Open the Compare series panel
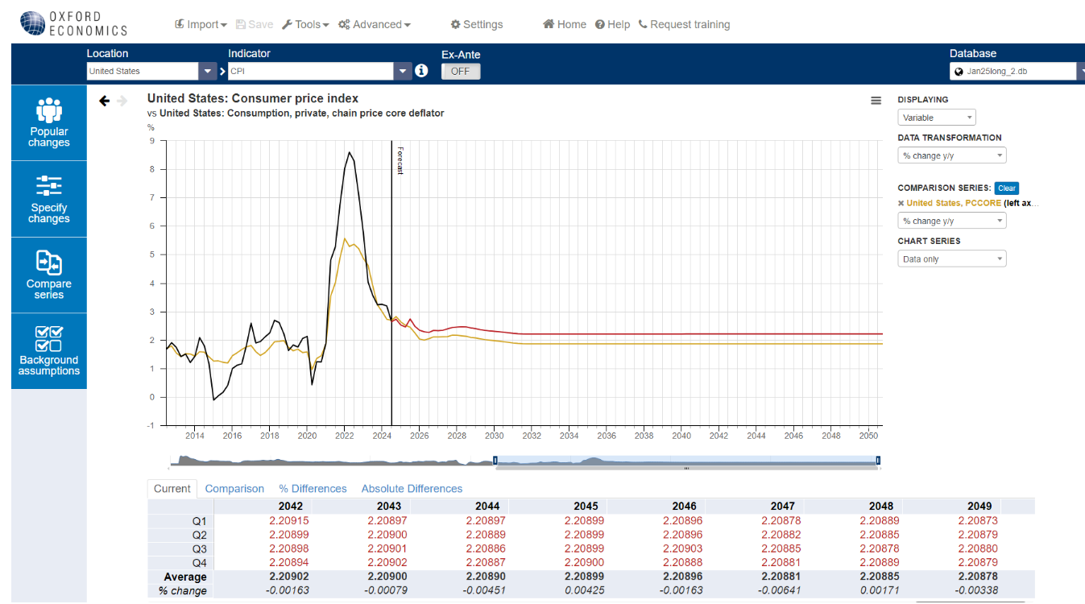This screenshot has width=1085, height=604. [49, 275]
